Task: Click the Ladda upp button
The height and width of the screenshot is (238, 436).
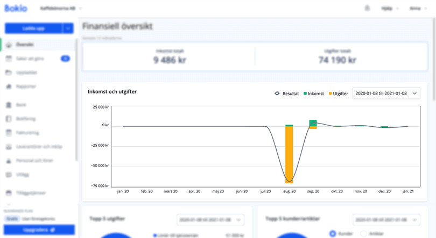Action: pos(33,29)
